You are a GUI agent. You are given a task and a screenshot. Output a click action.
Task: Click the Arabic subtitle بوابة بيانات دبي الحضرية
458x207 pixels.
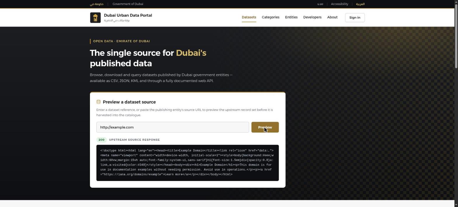(117, 20)
